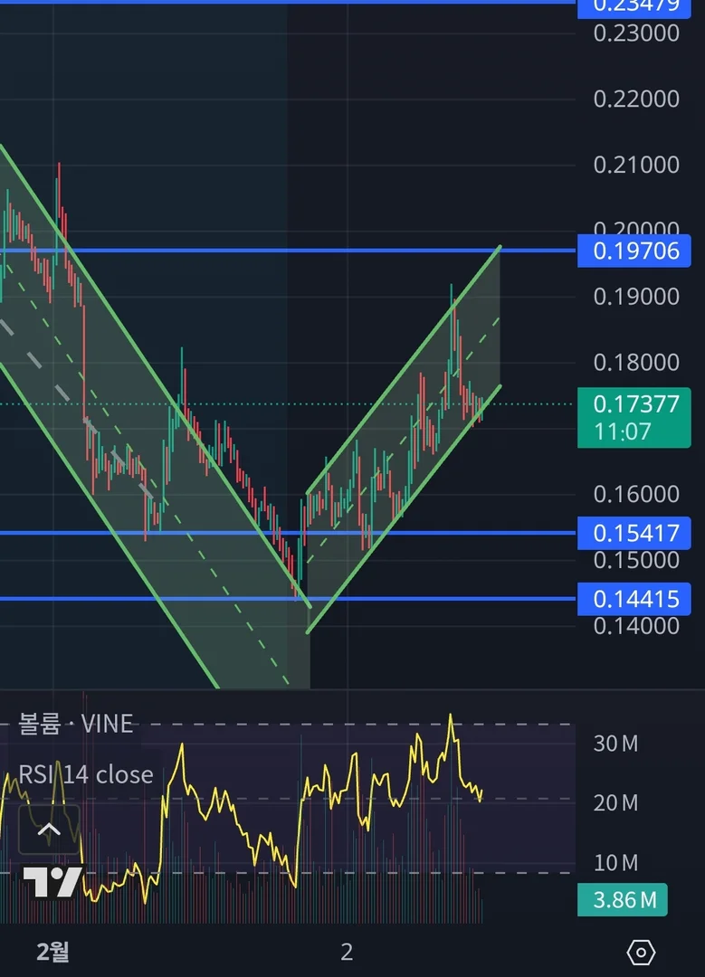
Task: Tap the TradingView logo
Action: 52,882
